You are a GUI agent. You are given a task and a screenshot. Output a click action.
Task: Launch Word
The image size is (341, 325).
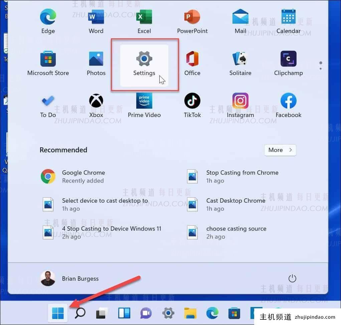click(96, 20)
